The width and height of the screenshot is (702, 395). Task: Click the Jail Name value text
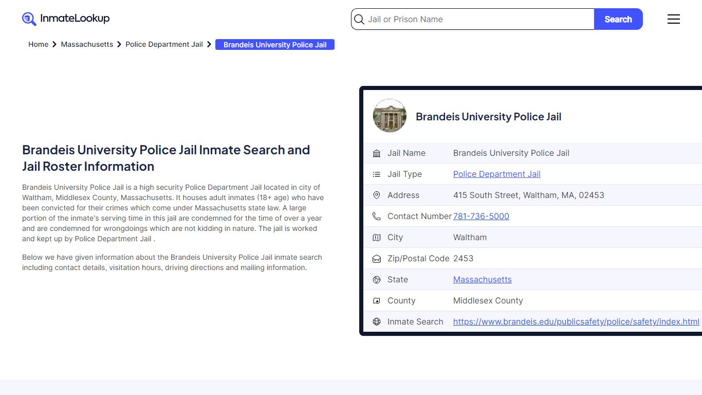click(511, 153)
